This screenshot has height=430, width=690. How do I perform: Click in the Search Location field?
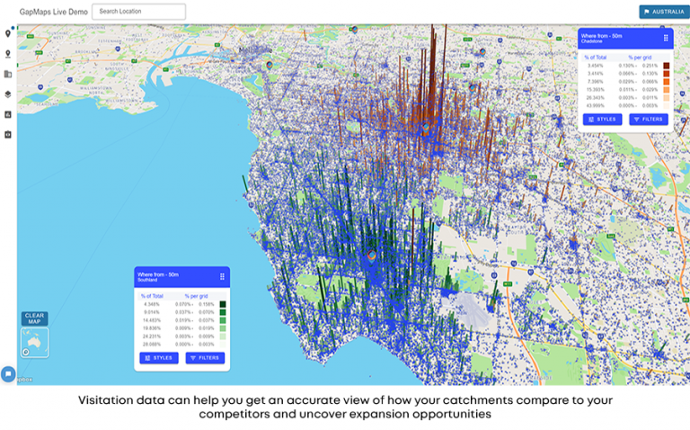[x=138, y=12]
